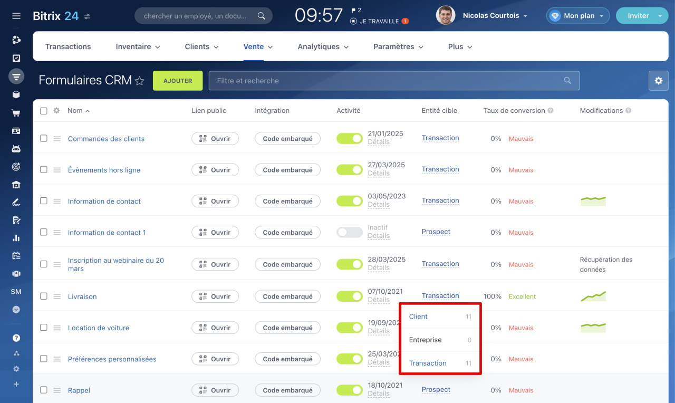The image size is (675, 403).
Task: Open the shopping cart icon in sidebar
Action: (16, 113)
